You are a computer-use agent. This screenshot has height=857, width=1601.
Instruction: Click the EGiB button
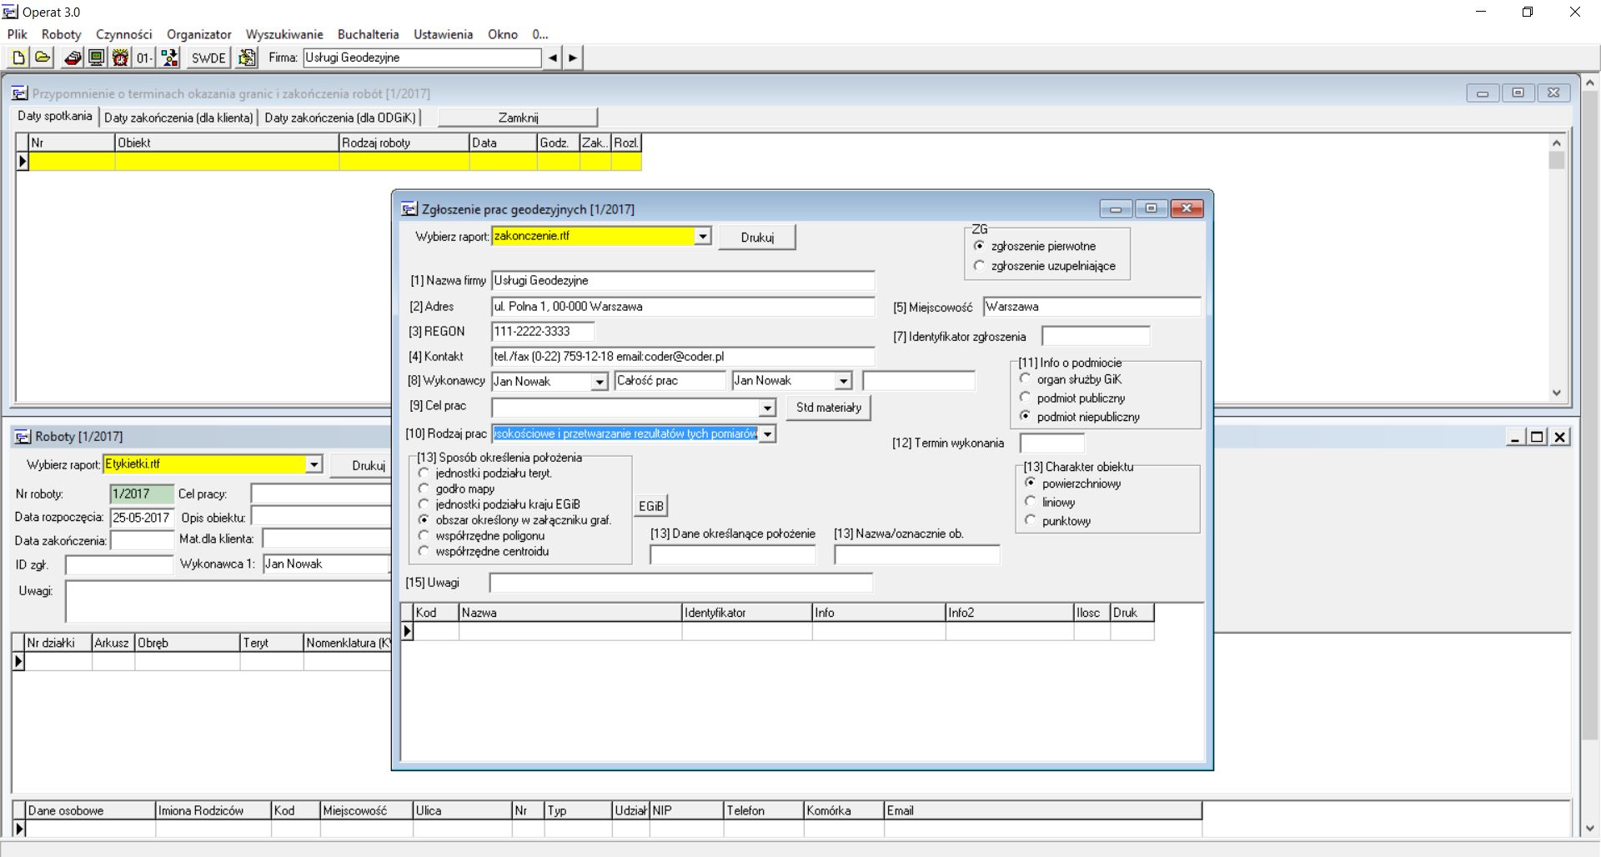(651, 505)
